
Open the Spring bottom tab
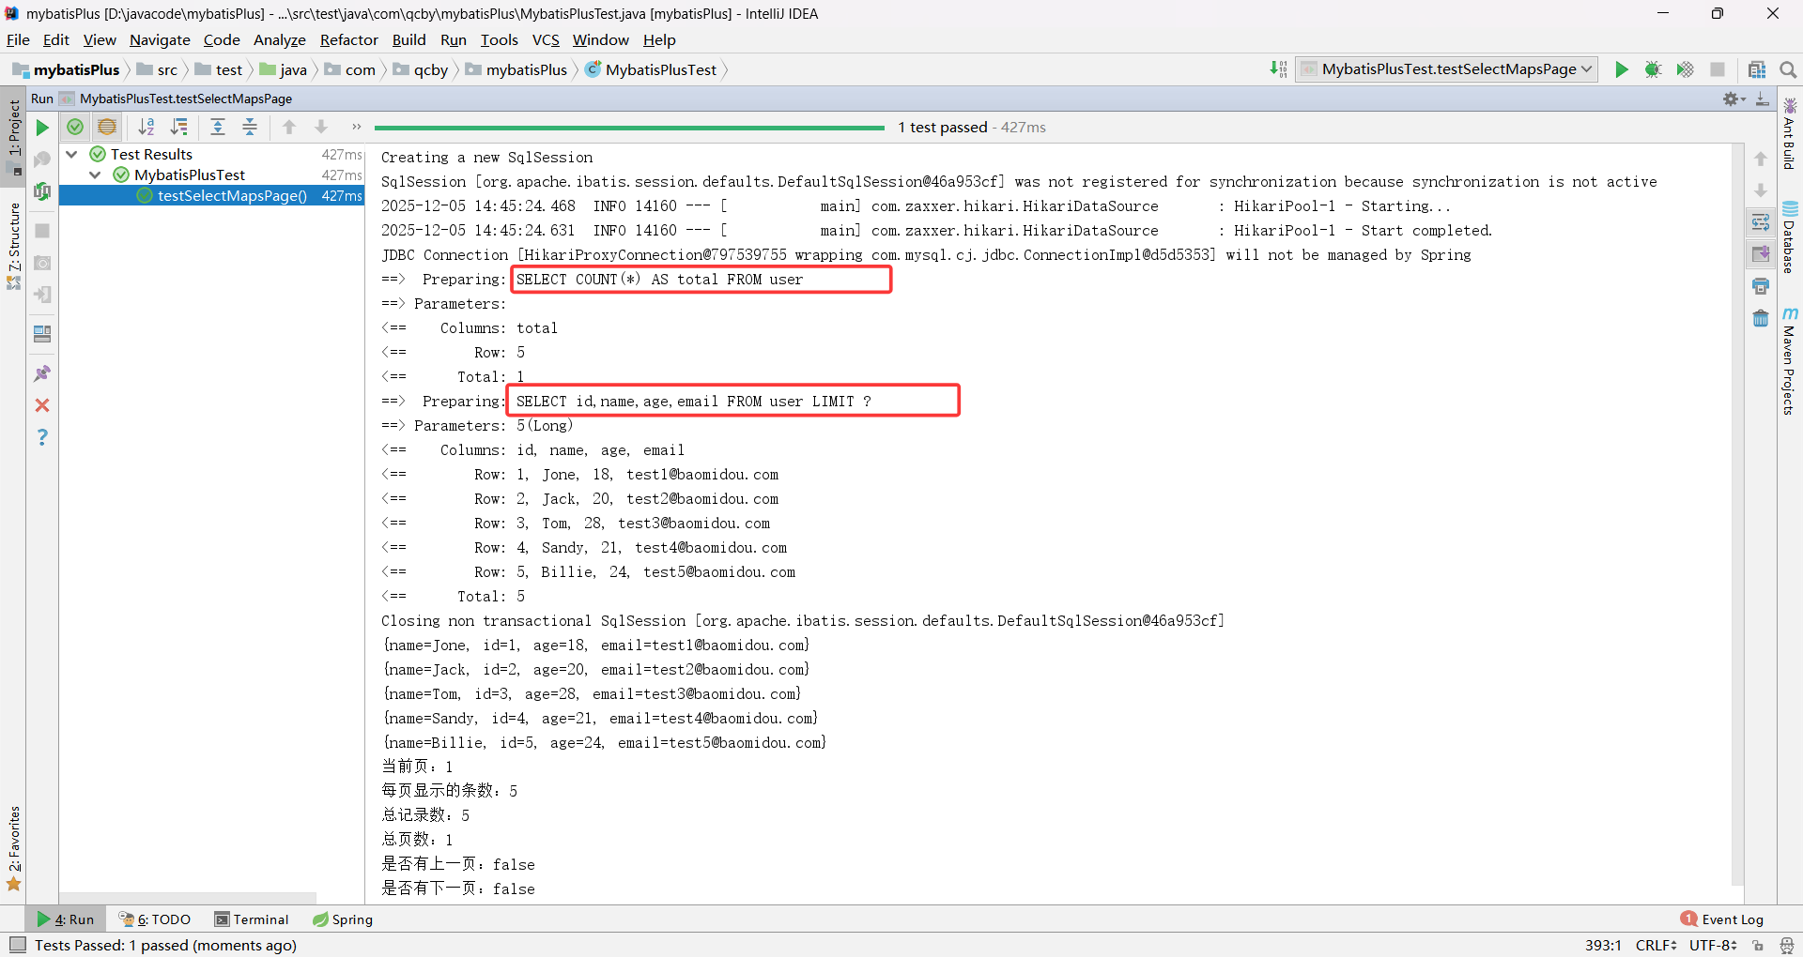tap(343, 919)
